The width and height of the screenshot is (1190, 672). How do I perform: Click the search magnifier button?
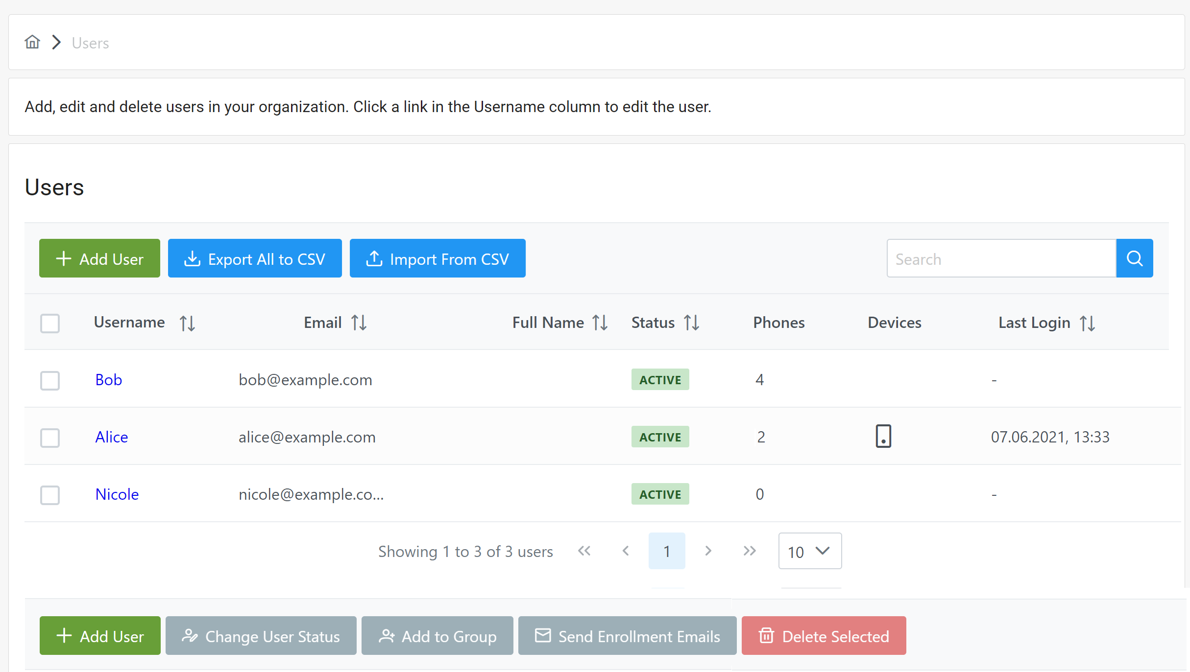(1134, 258)
